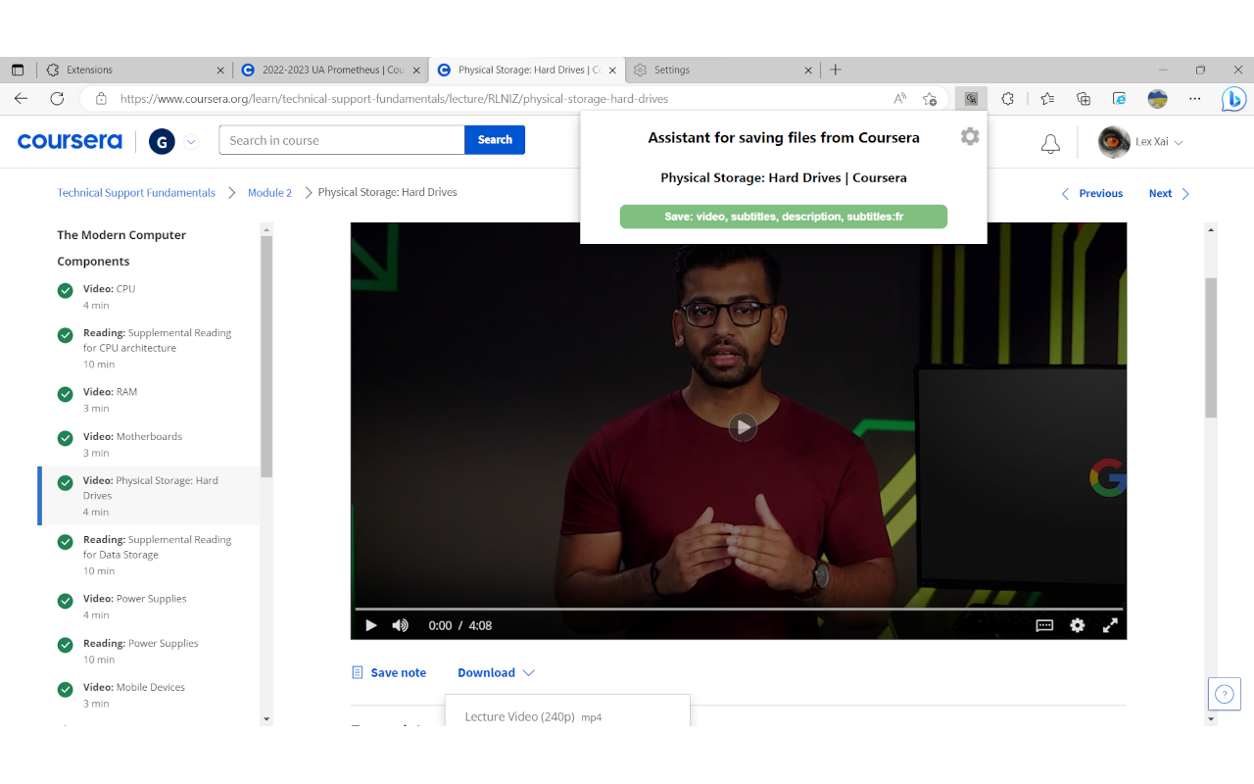Open the Edge ellipsis menu

[1194, 98]
